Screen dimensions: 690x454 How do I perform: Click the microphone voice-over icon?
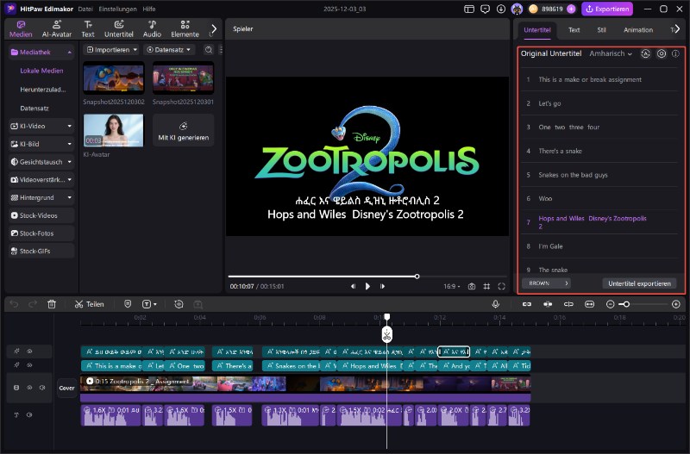pos(496,304)
